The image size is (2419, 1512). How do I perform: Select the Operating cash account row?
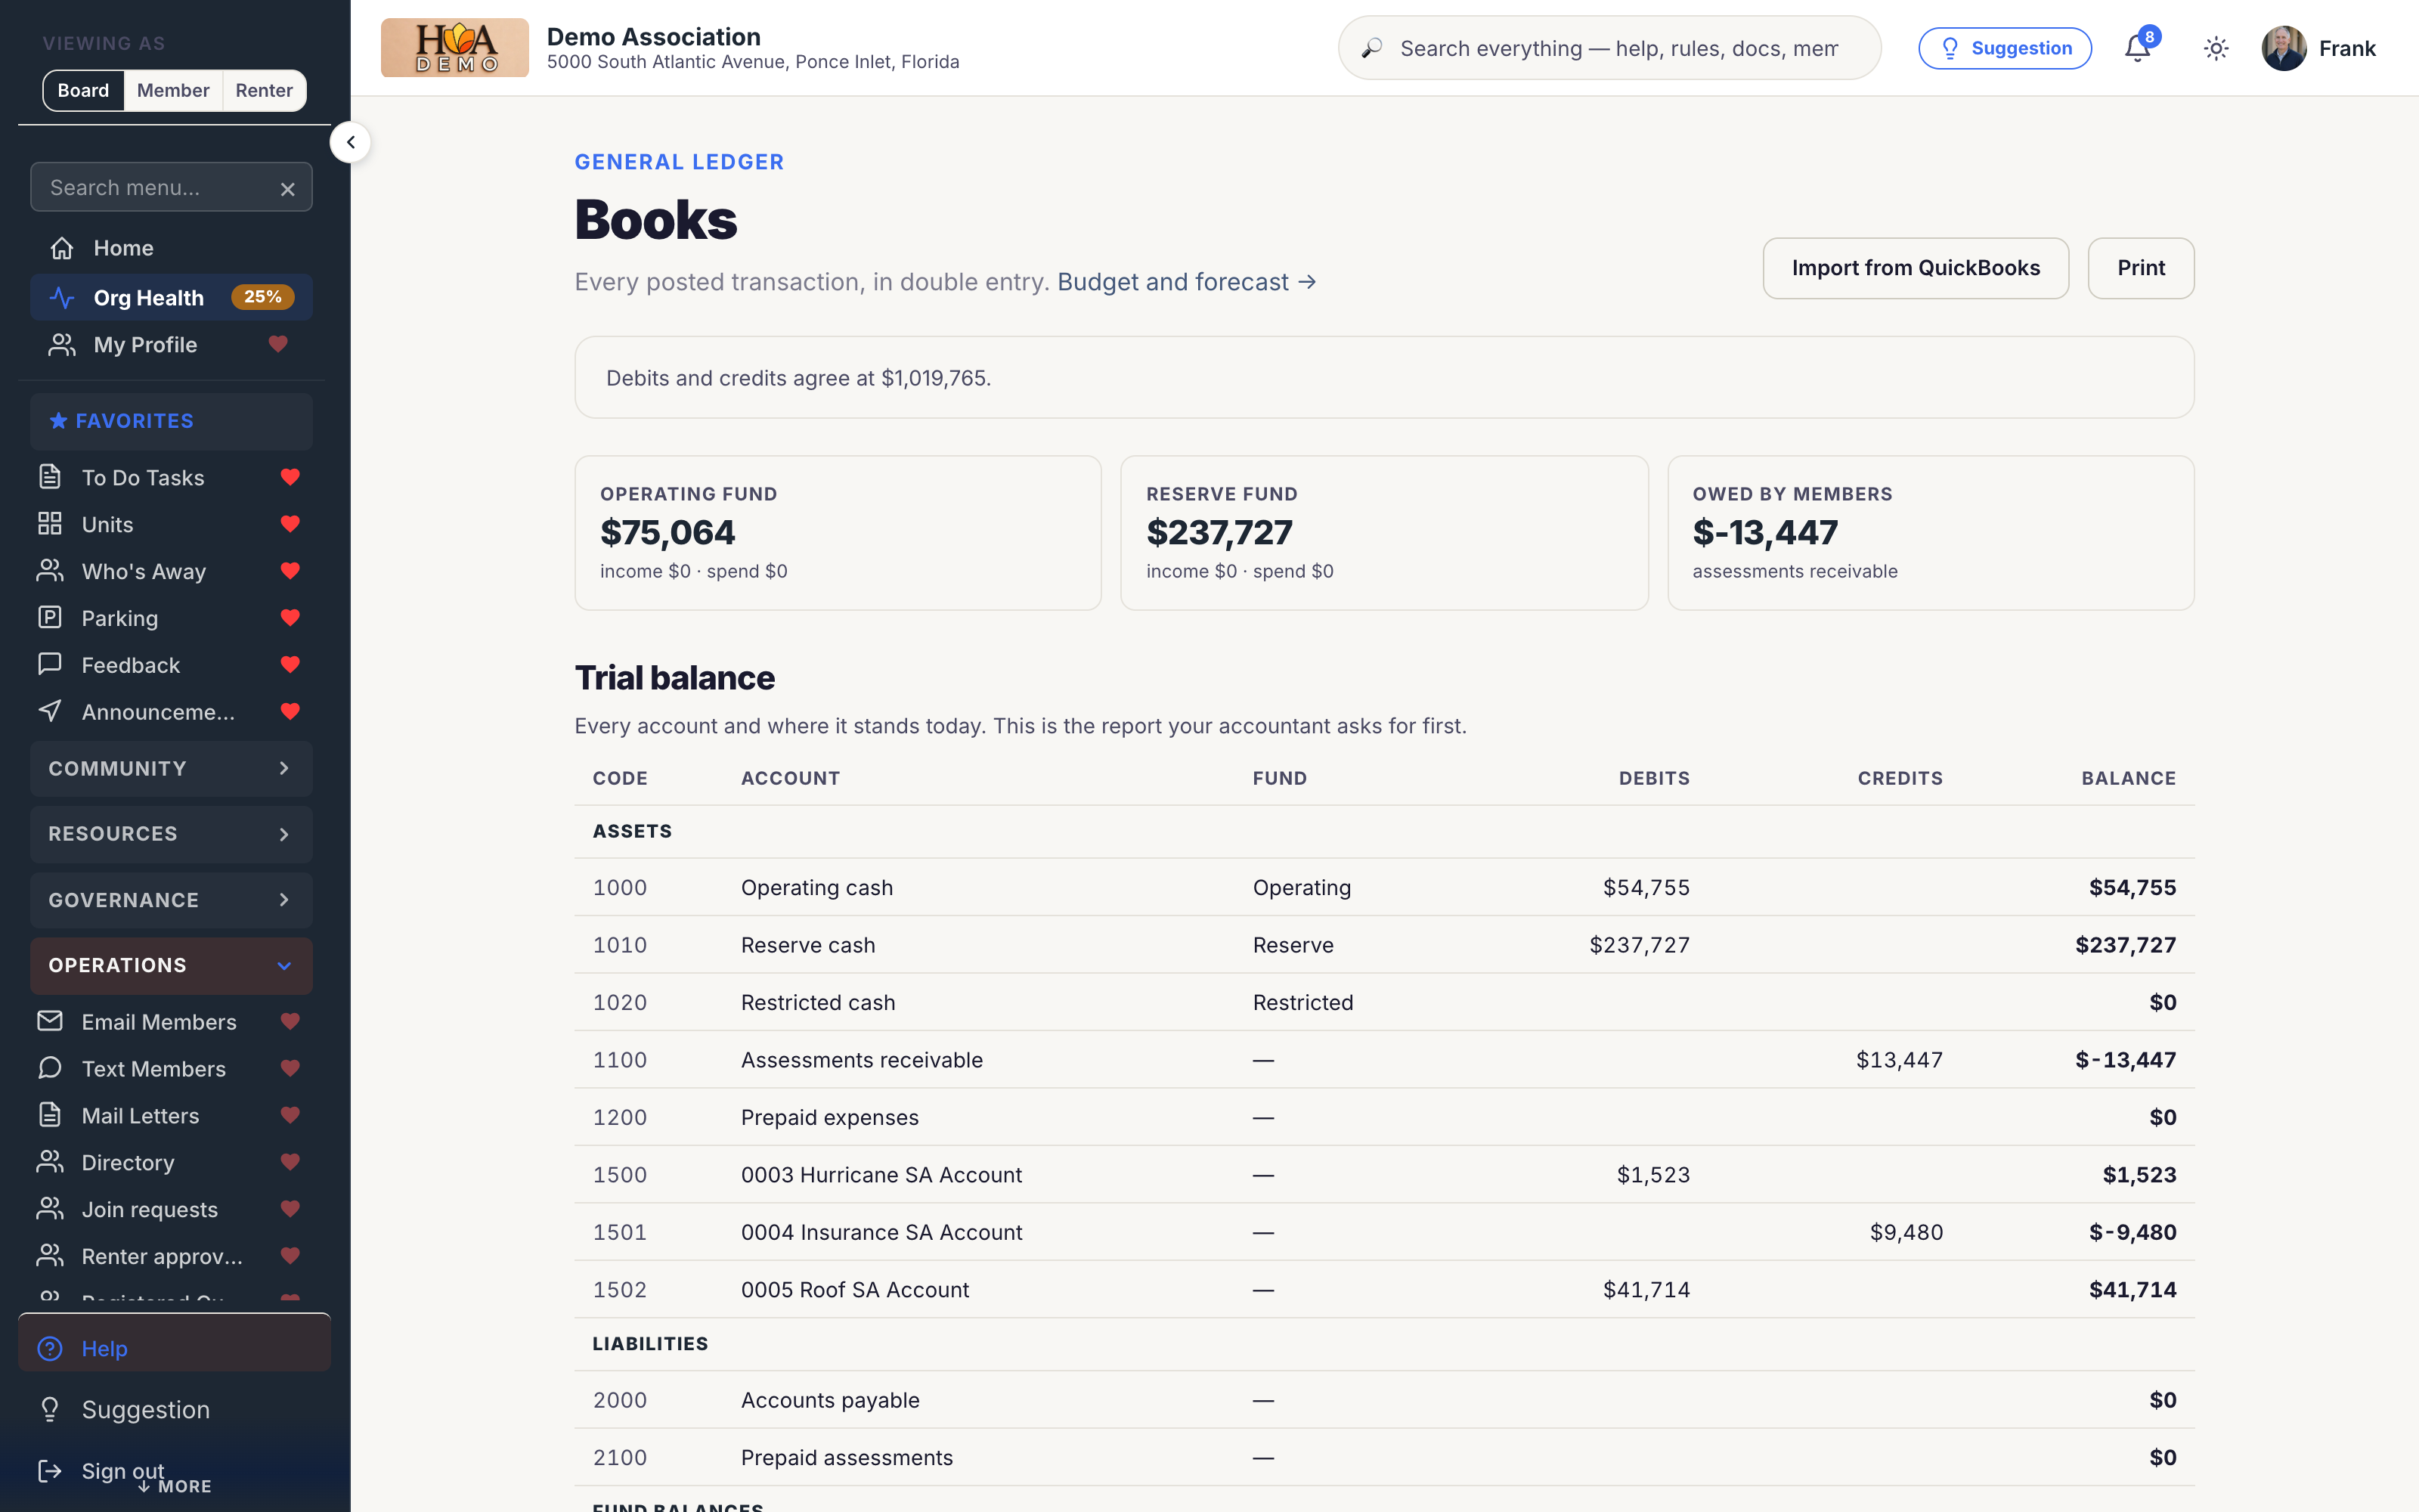tap(1383, 888)
